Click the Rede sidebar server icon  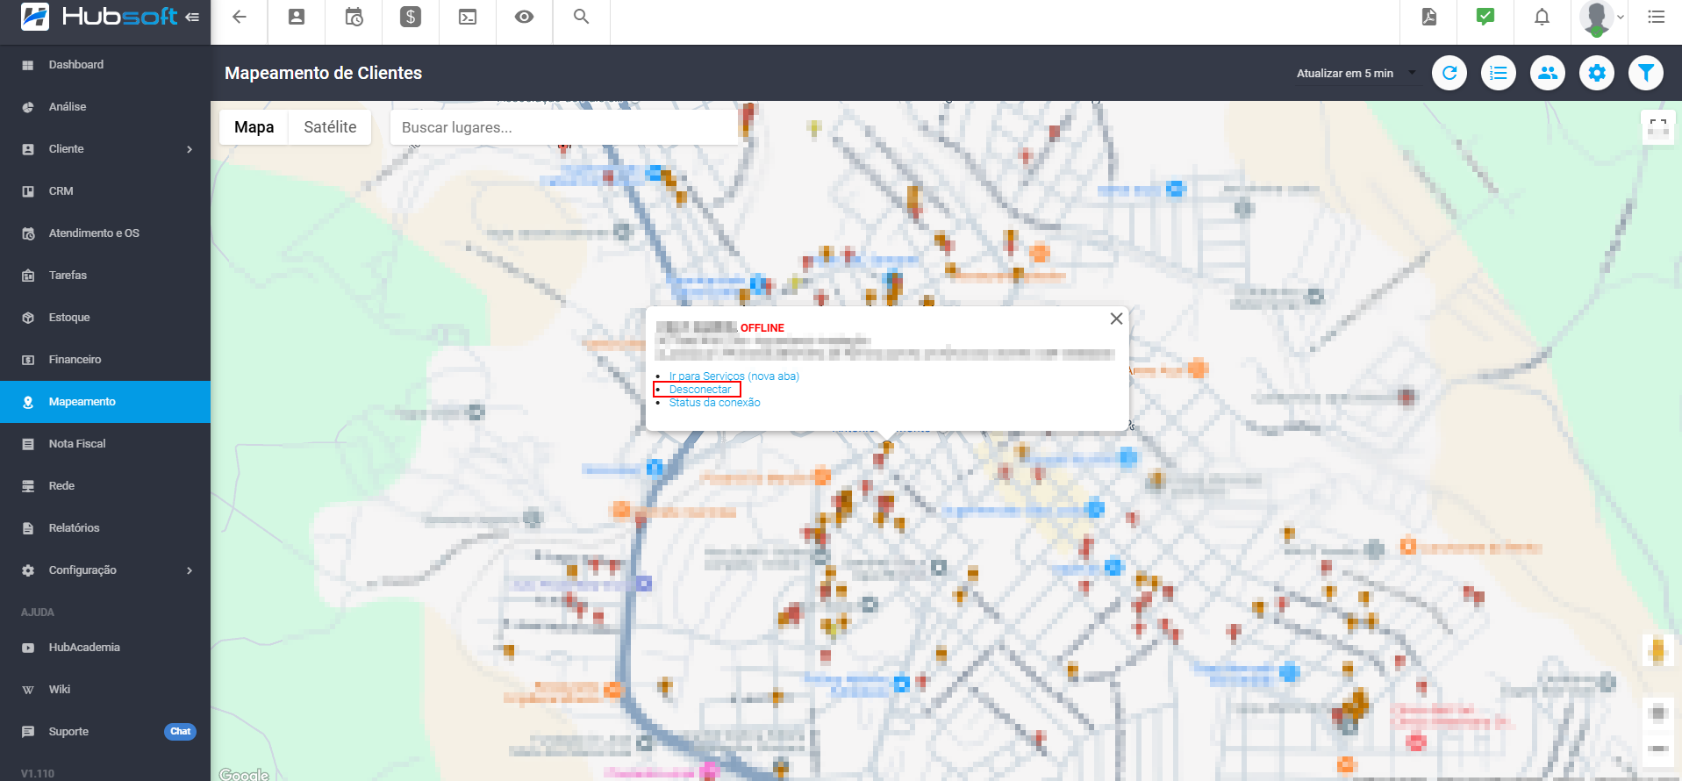[28, 486]
